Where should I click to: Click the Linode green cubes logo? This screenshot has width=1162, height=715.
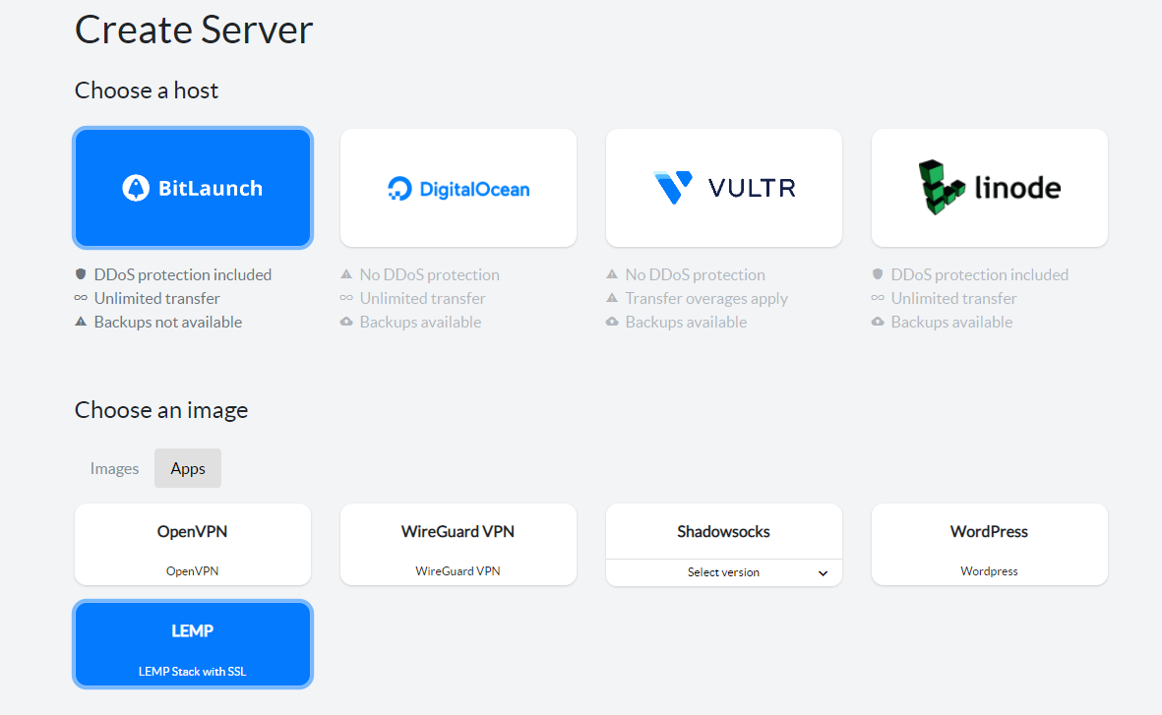[x=941, y=188]
